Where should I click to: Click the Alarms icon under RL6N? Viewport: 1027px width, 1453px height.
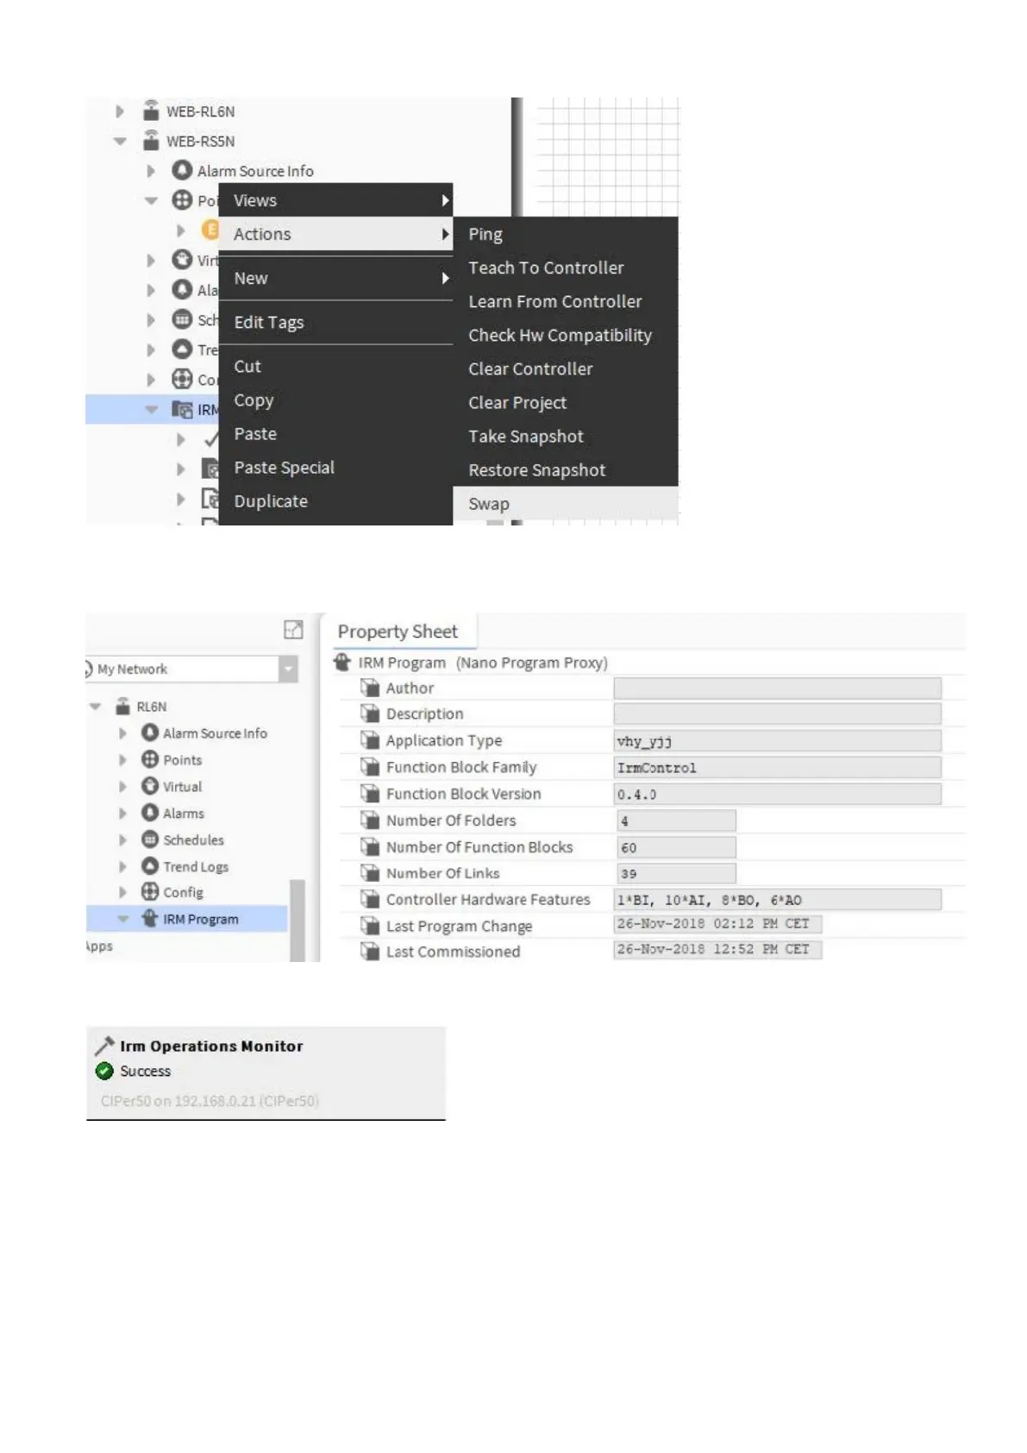[150, 813]
